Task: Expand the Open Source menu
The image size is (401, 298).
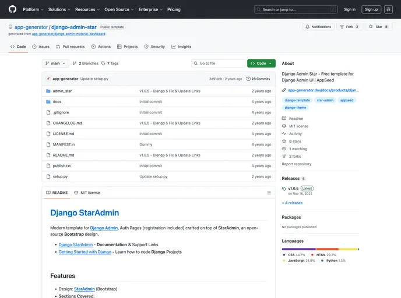Action: (119, 9)
